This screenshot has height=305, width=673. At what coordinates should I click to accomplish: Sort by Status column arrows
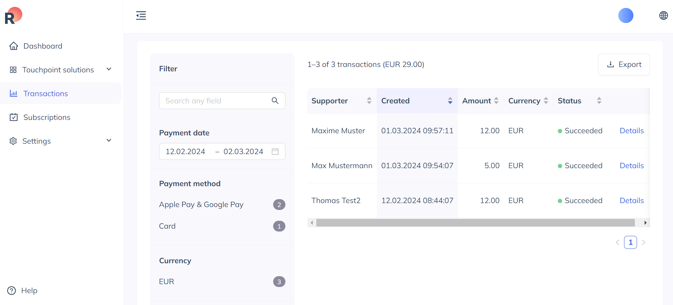pyautogui.click(x=599, y=101)
